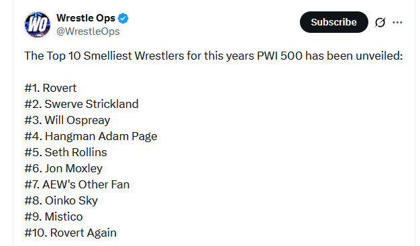Click the '#4. Hangman Adam Page' entry
The height and width of the screenshot is (246, 420).
tap(91, 137)
